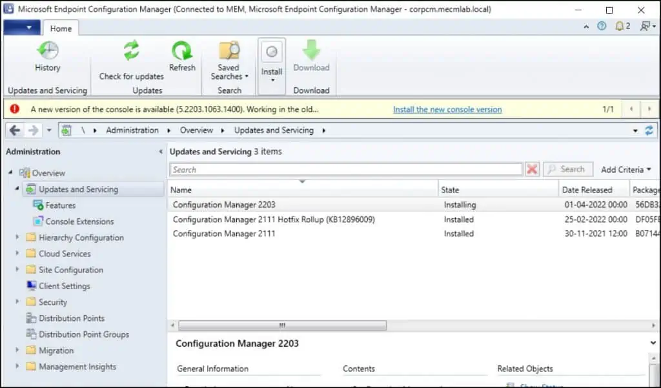
Task: Select the Console Extensions node icon
Action: [x=38, y=221]
